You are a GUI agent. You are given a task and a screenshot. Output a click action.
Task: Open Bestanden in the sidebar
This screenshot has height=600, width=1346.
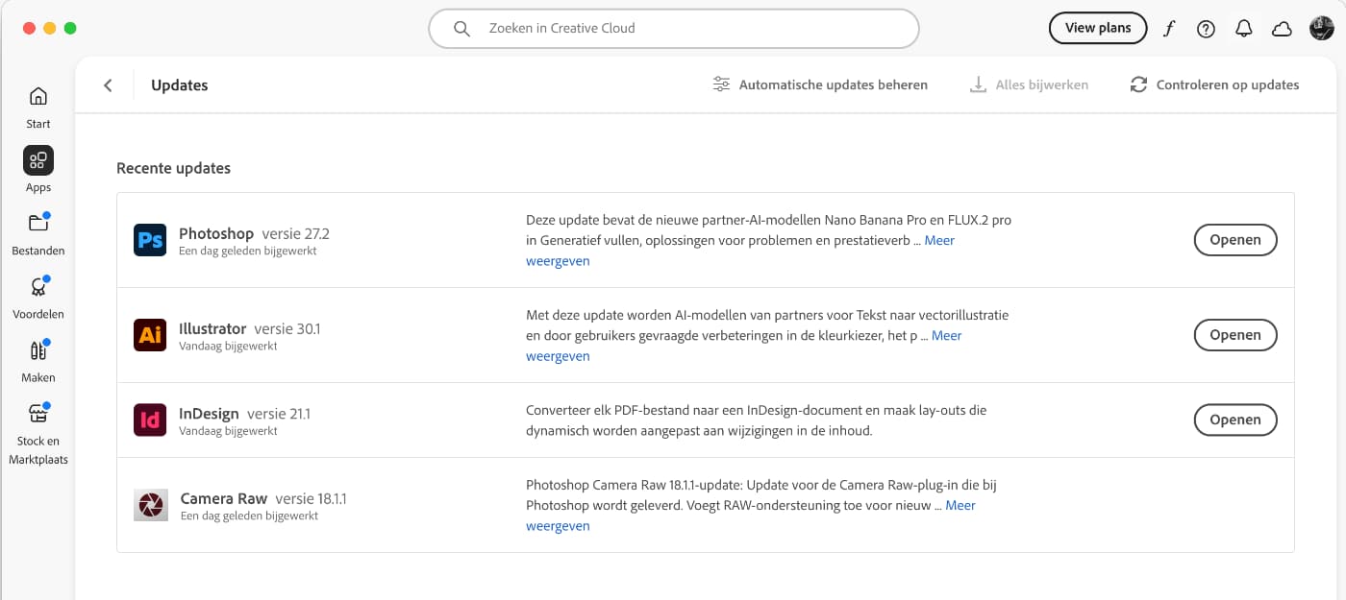click(37, 233)
